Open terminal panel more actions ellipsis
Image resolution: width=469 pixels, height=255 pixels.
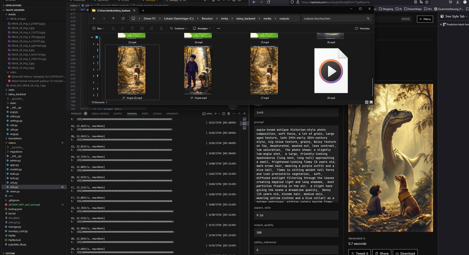[234, 114]
